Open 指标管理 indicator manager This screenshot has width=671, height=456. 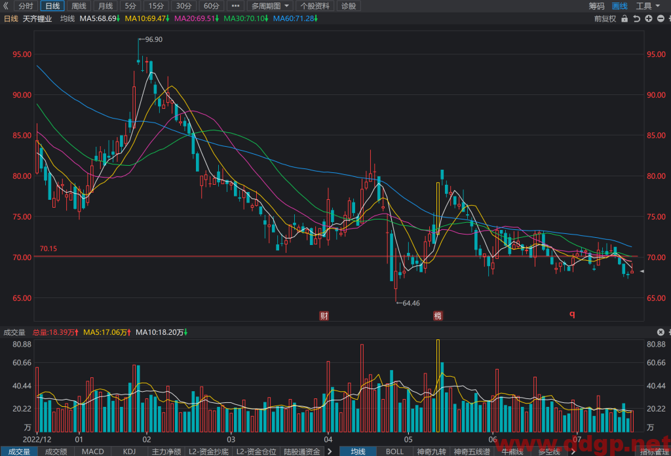655,451
